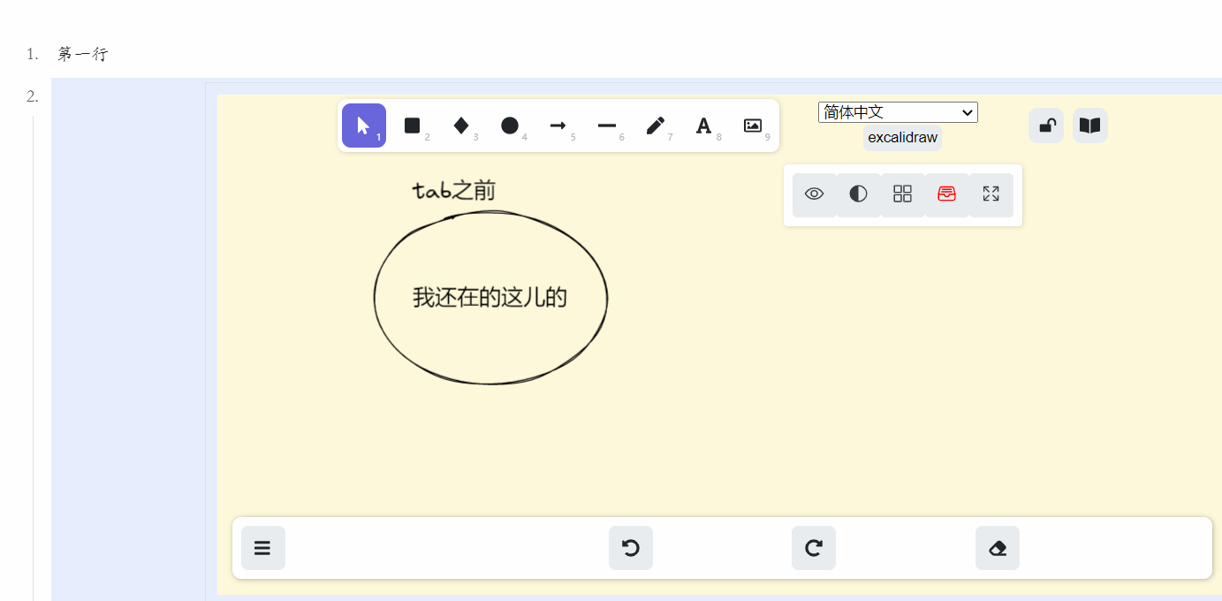Select the Rectangle tool

point(414,126)
